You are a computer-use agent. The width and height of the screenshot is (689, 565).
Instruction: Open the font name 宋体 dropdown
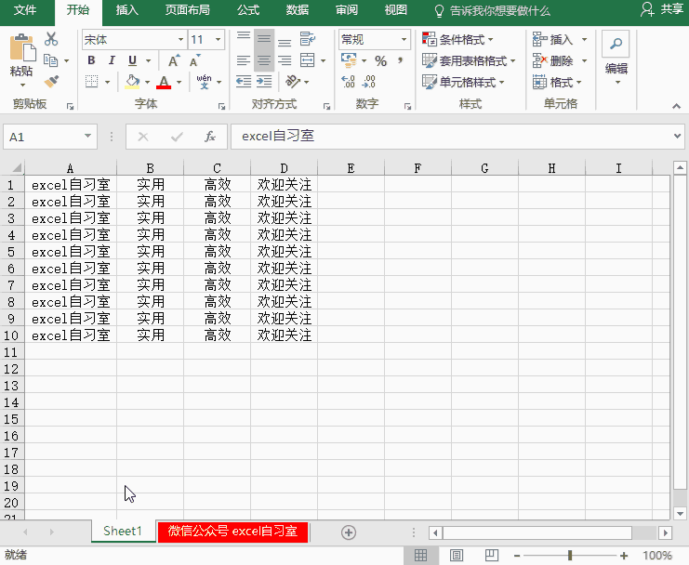(x=180, y=40)
